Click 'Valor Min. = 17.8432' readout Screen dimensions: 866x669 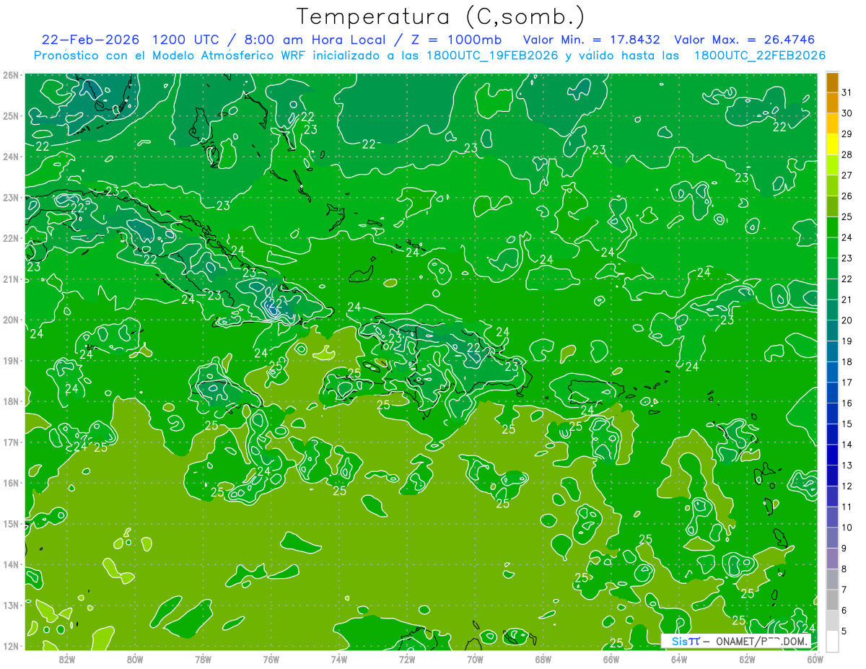pyautogui.click(x=591, y=40)
